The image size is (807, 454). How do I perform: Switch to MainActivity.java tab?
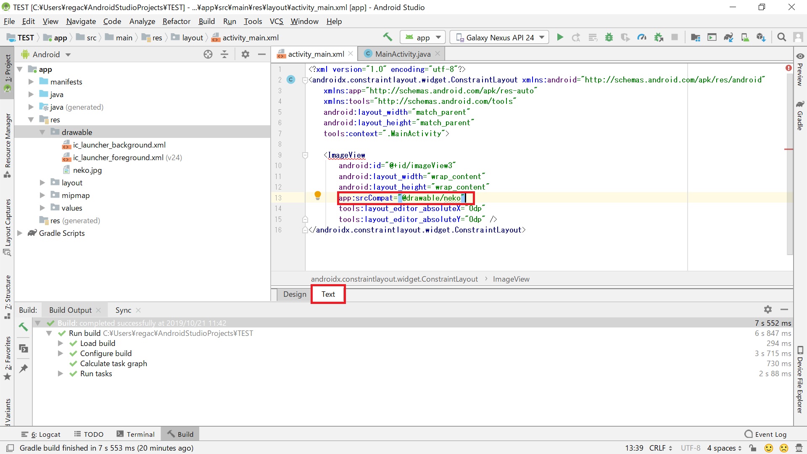pos(402,54)
